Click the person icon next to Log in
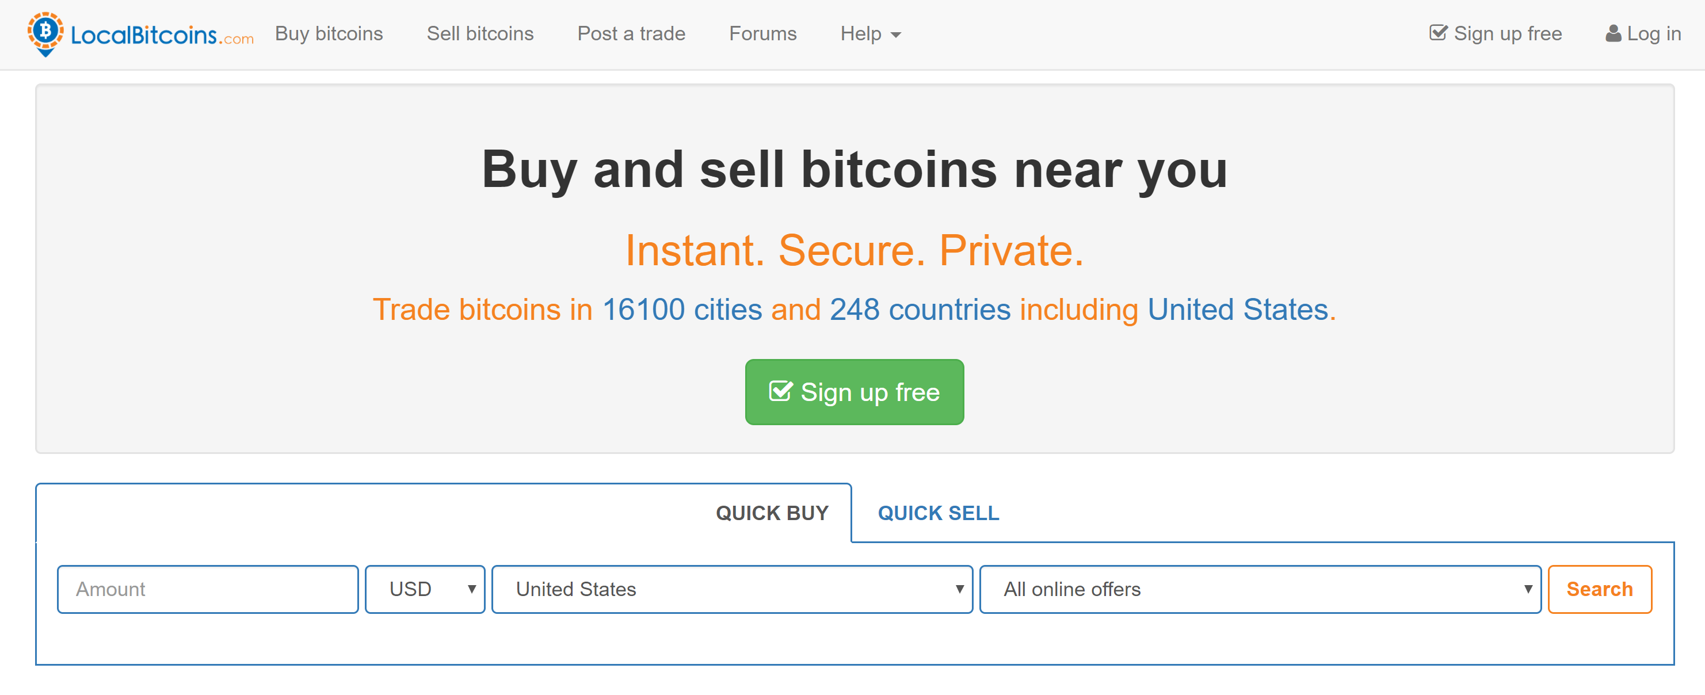 (x=1613, y=34)
